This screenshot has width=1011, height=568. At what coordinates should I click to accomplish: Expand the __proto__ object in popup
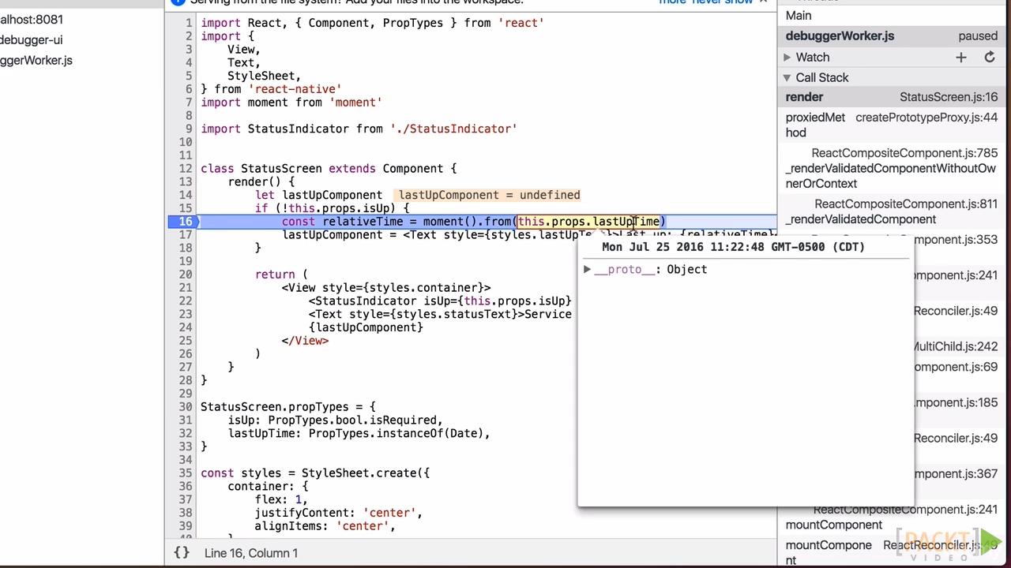(587, 269)
